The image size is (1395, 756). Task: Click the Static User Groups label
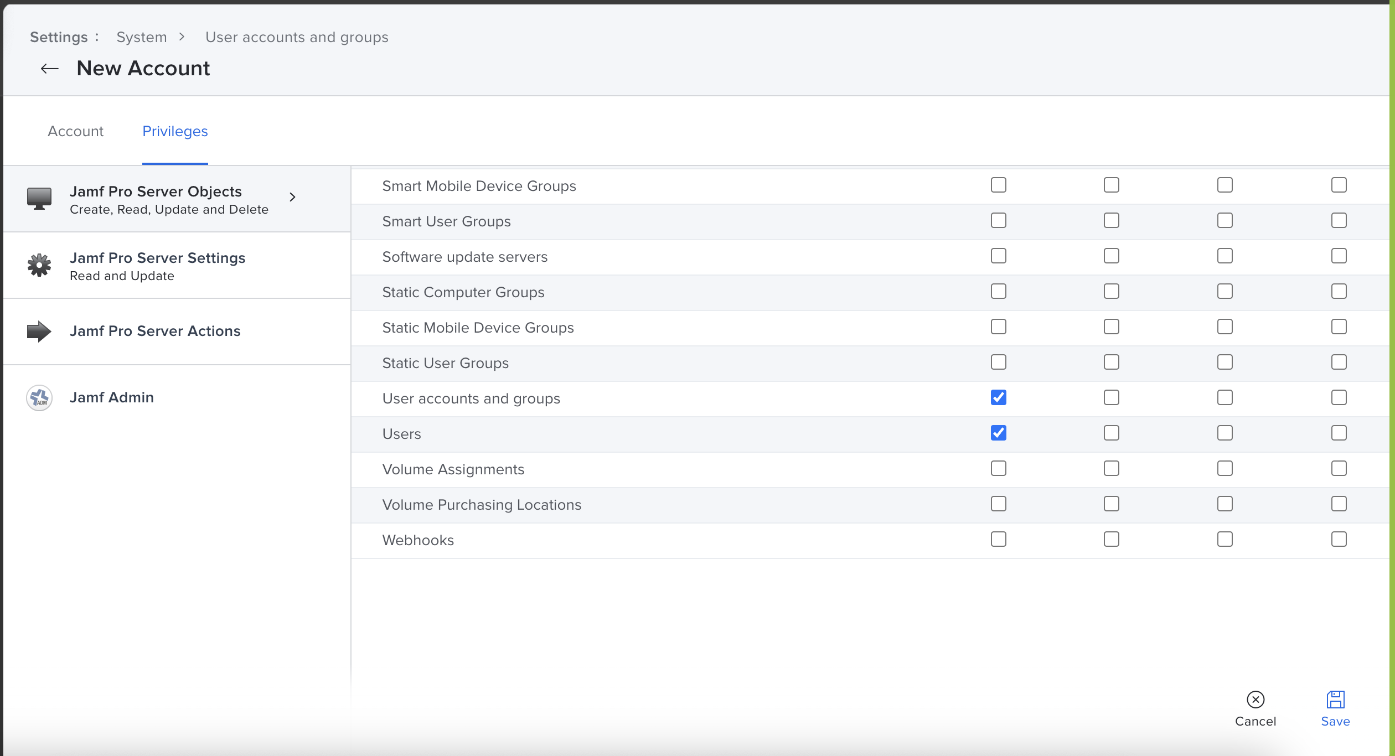point(445,363)
